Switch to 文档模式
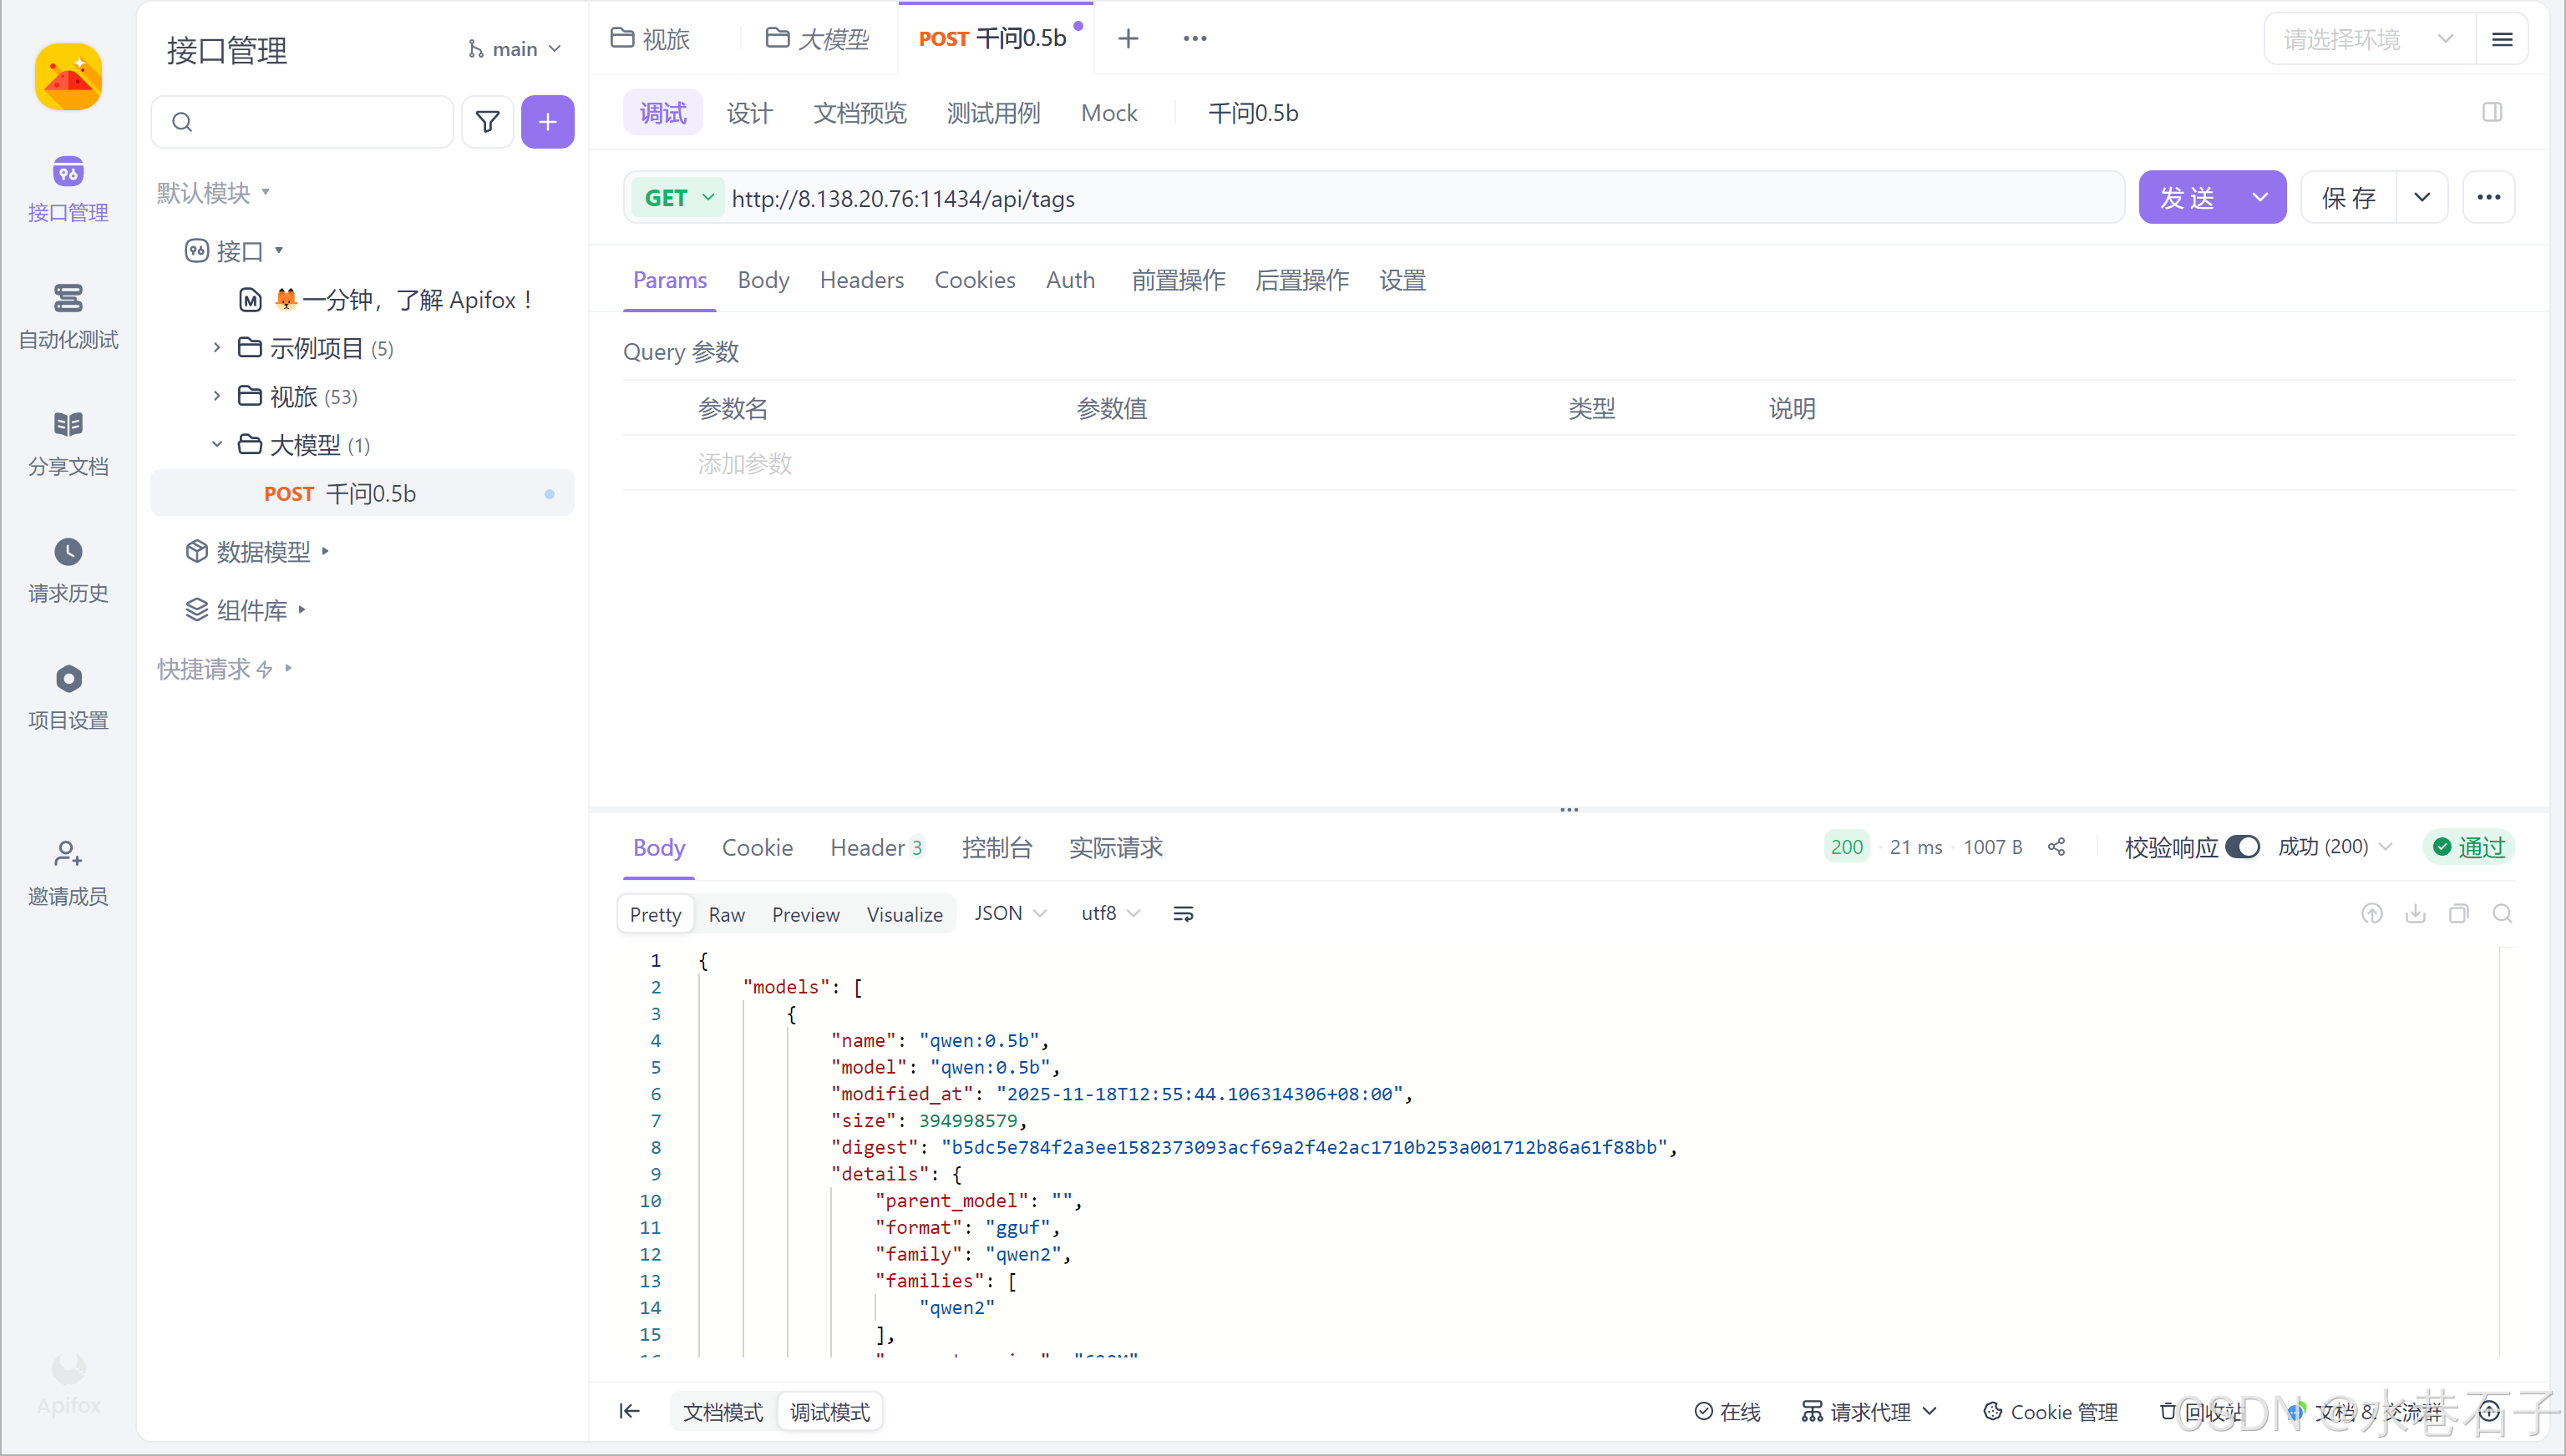Screen dimensions: 2566x1456 [723, 1411]
